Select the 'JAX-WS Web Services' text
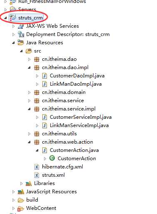Image resolution: width=157 pixels, height=214 pixels. point(53,26)
